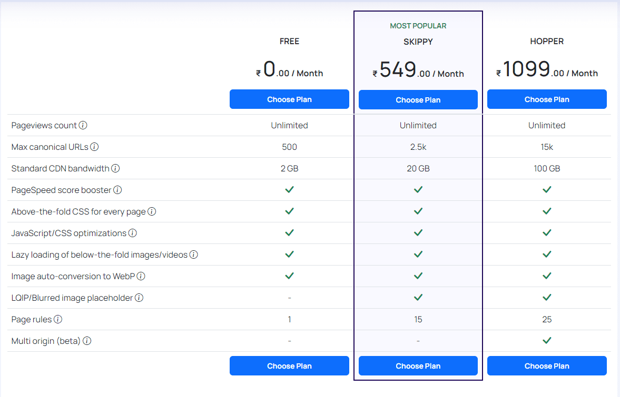This screenshot has height=397, width=620.
Task: Click info icon next to Pageviews count
Action: (x=83, y=126)
